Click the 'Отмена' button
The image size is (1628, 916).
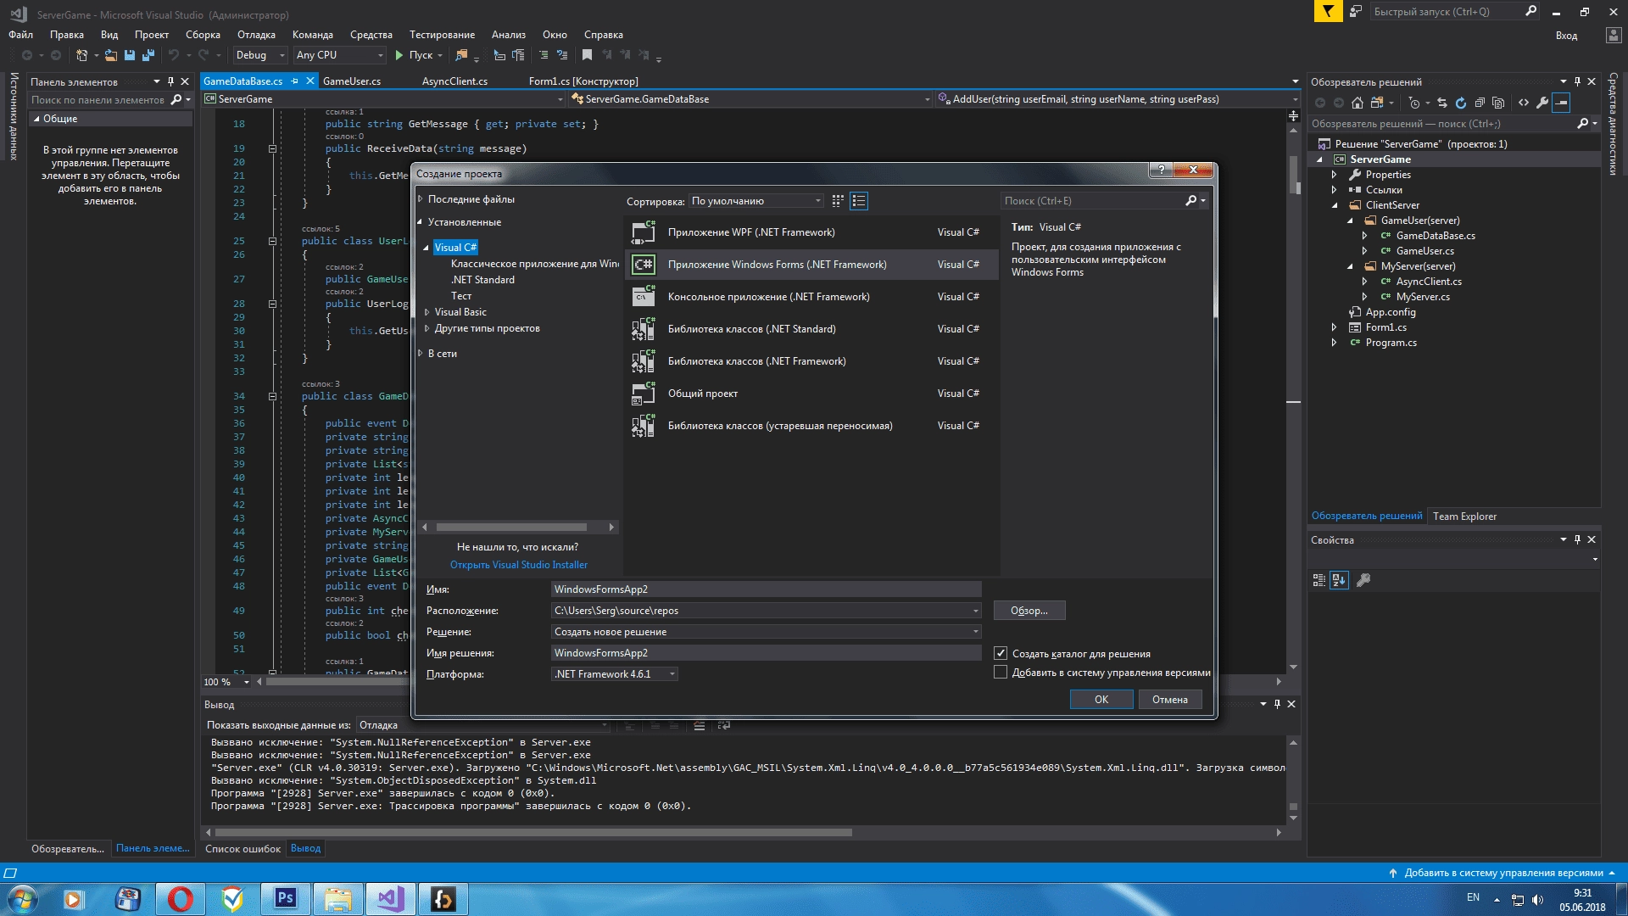point(1170,700)
